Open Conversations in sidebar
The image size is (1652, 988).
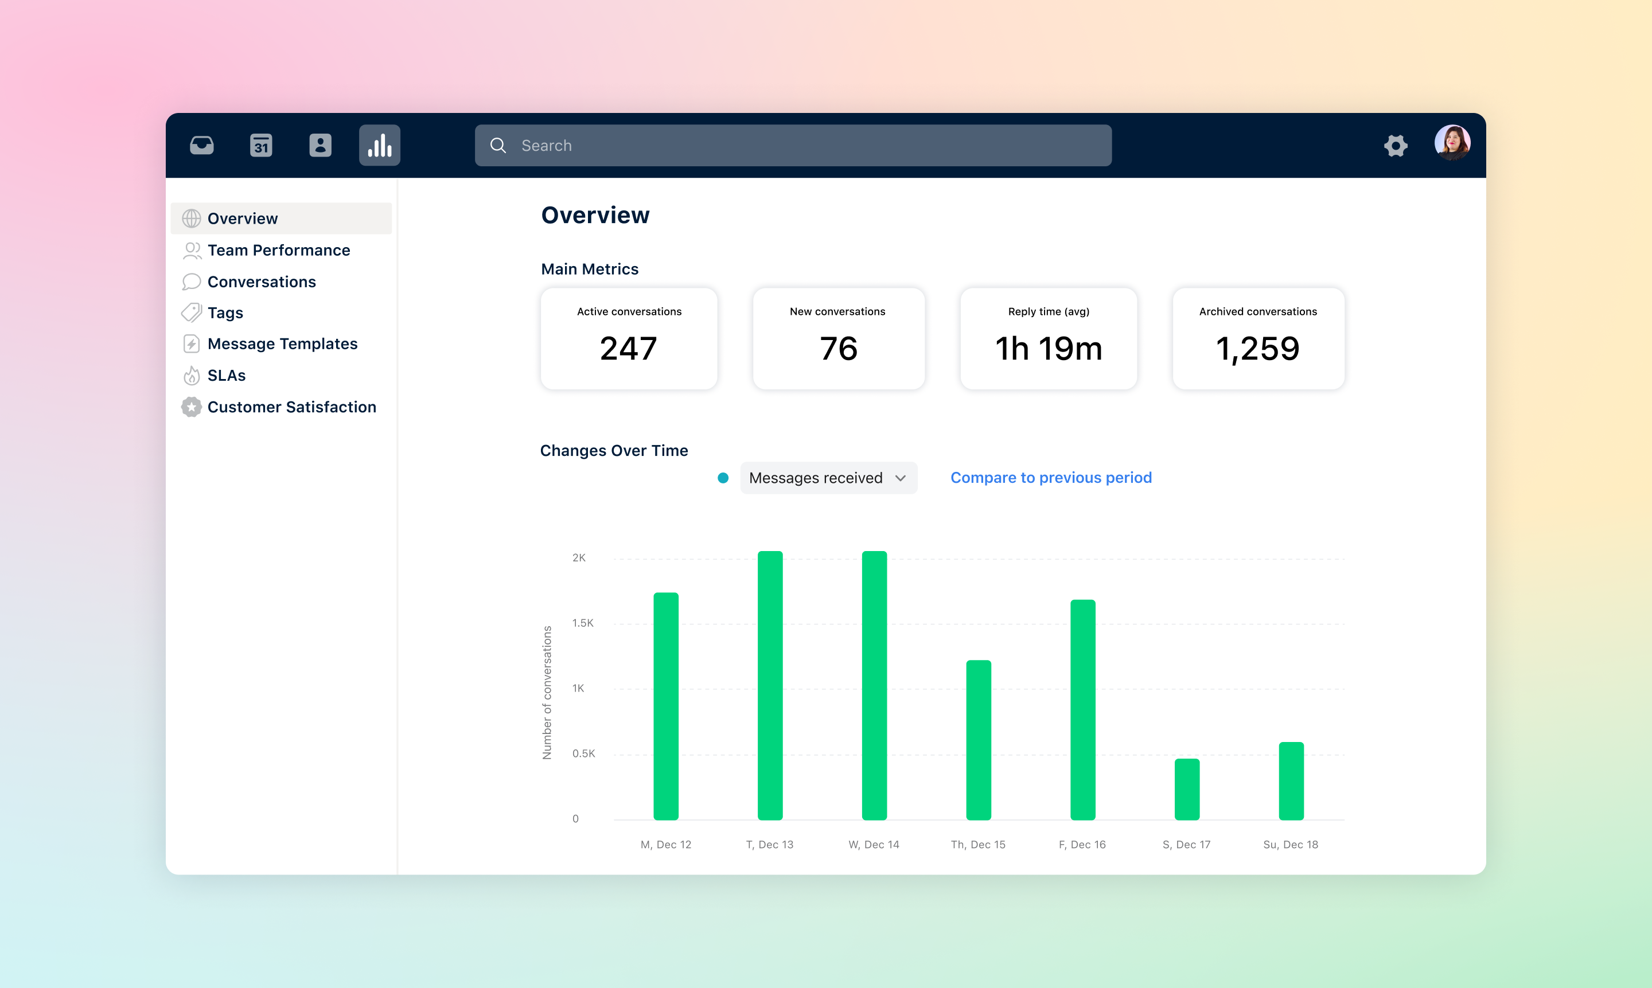pos(261,282)
